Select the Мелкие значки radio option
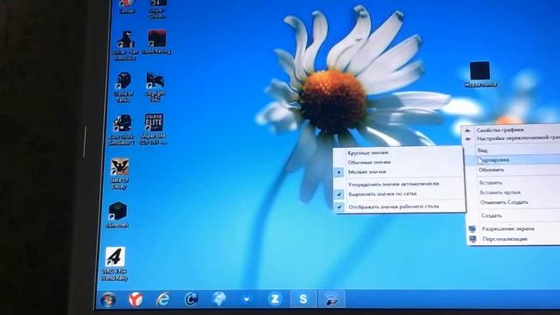 pos(399,171)
